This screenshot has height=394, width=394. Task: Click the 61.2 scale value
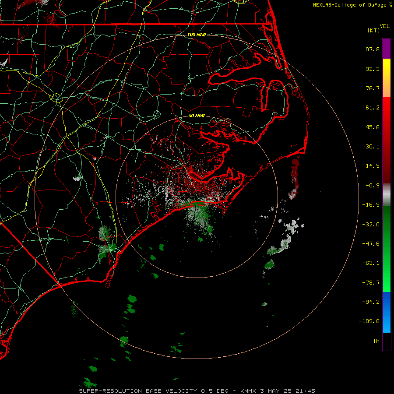pyautogui.click(x=373, y=108)
